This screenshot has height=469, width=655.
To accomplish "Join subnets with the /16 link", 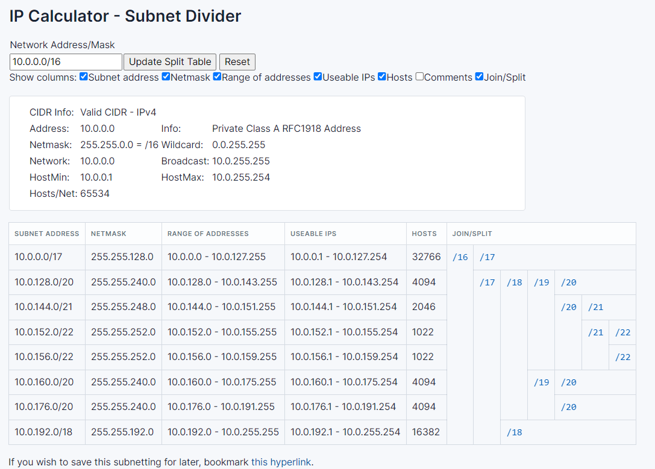I will coord(460,258).
